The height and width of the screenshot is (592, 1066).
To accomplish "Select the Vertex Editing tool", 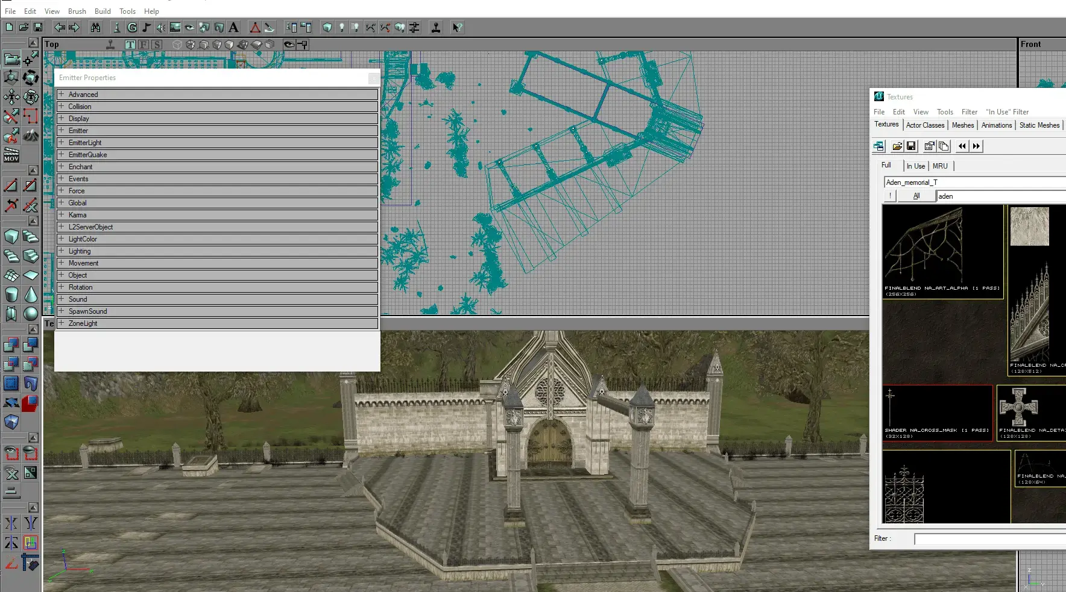I will pyautogui.click(x=31, y=58).
